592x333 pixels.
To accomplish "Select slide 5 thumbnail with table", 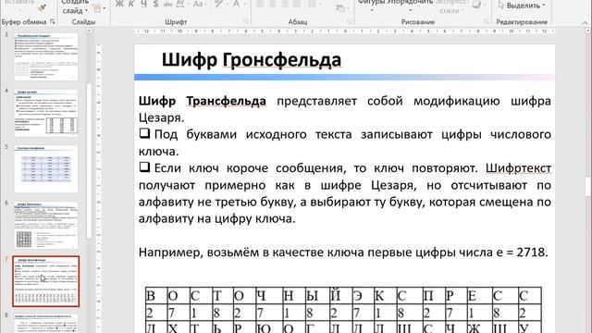I will click(45, 168).
